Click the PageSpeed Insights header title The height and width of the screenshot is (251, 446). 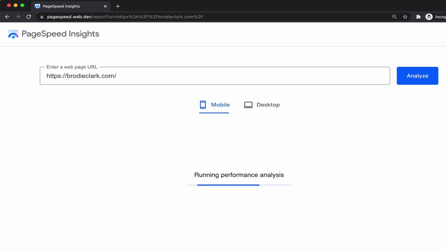coord(61,34)
